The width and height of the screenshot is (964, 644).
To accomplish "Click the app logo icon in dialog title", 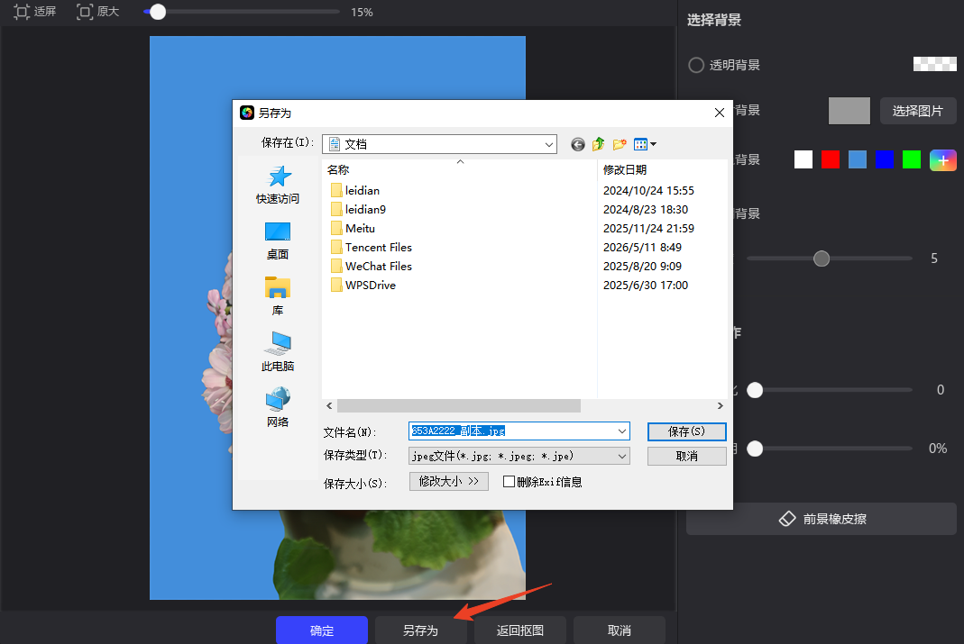I will pyautogui.click(x=247, y=113).
